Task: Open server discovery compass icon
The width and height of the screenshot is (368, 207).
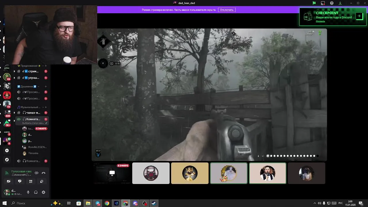Action: (7, 160)
